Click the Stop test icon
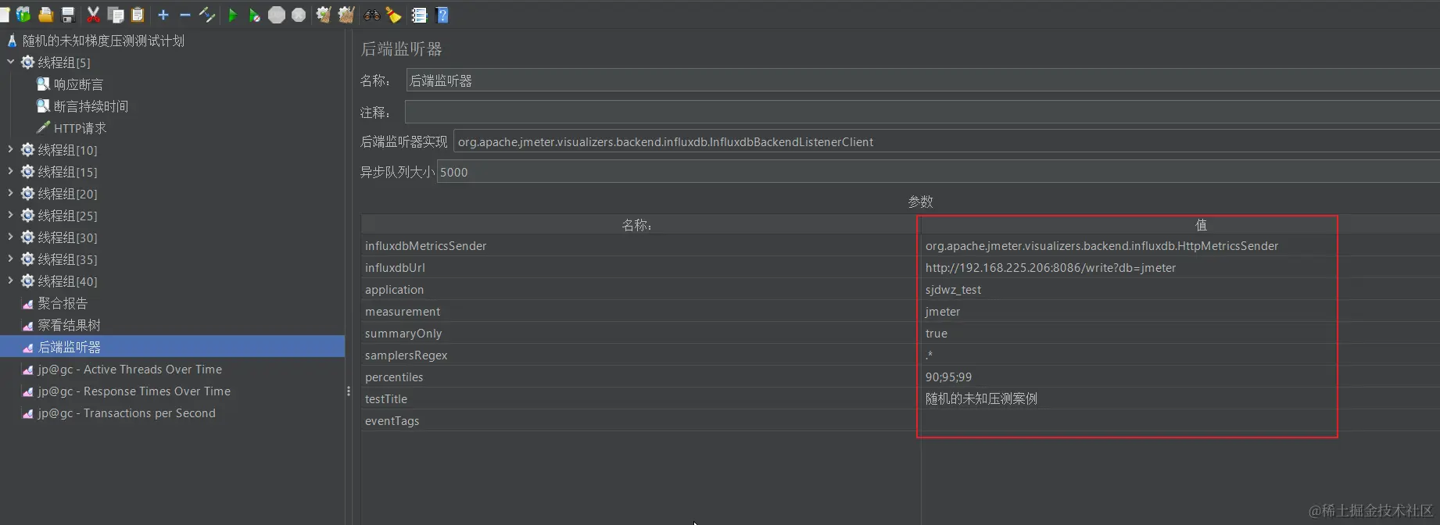Viewport: 1440px width, 525px height. tap(277, 15)
